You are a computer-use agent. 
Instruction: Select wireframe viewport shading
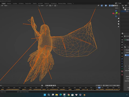click(112, 6)
